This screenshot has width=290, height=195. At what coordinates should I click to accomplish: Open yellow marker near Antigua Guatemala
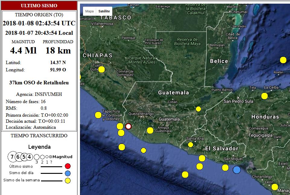pos(150,130)
